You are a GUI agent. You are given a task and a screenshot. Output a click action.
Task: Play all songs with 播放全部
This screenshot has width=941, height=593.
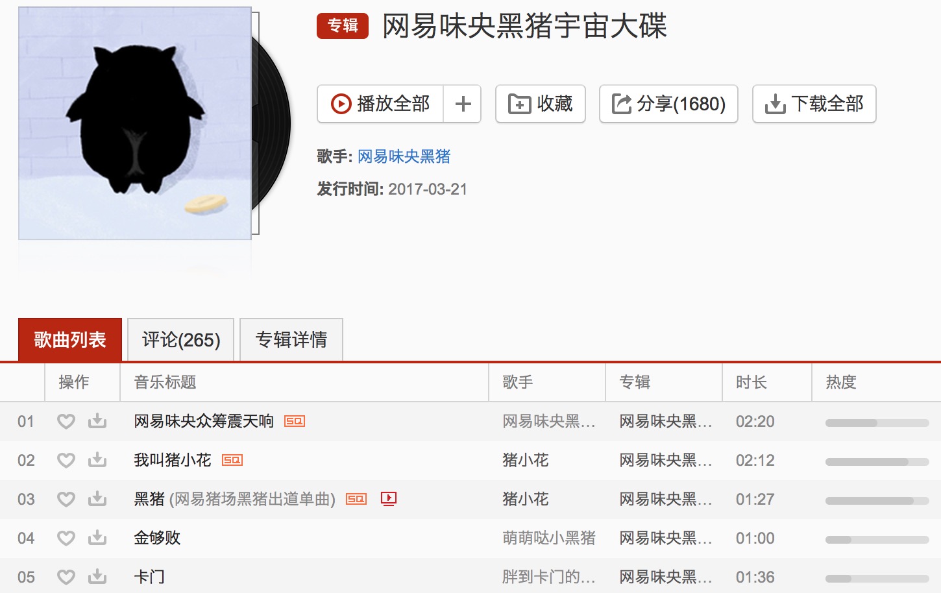pos(380,104)
